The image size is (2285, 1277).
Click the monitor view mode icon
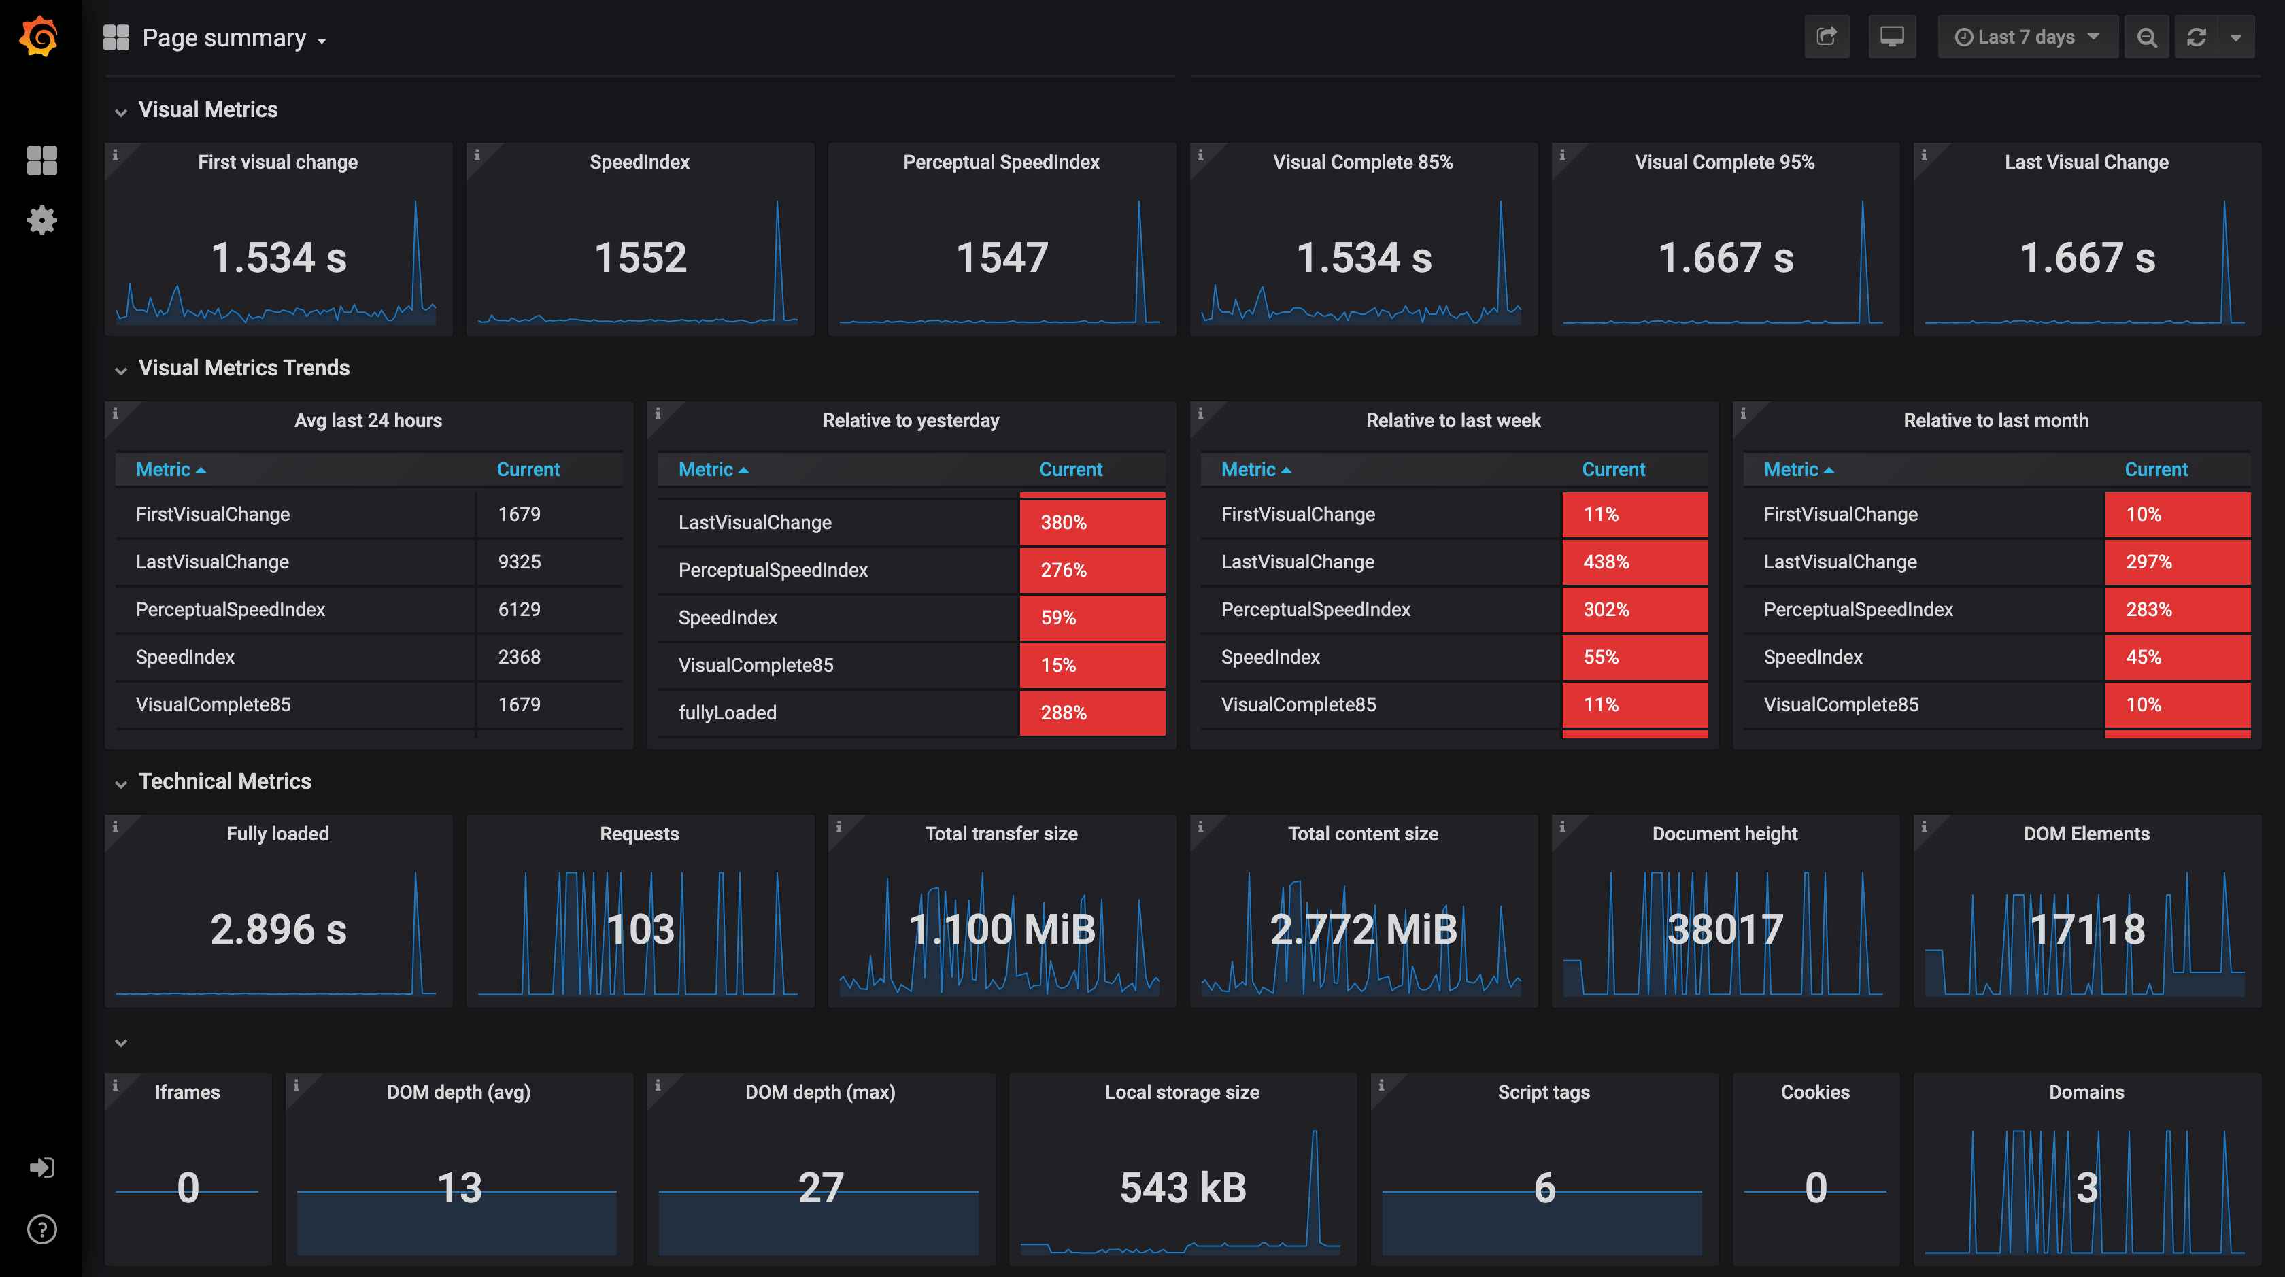coord(1891,37)
